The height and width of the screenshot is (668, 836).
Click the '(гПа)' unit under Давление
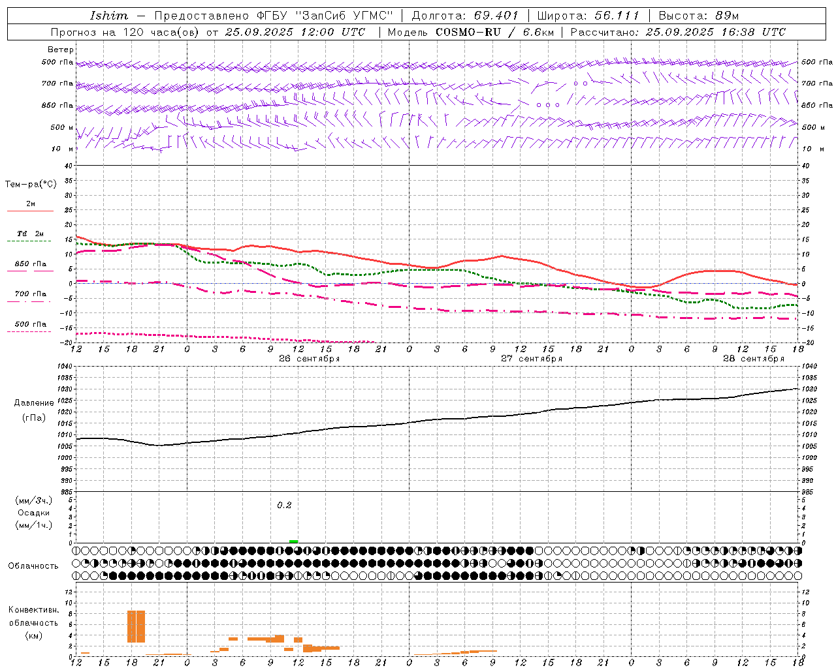[x=34, y=418]
